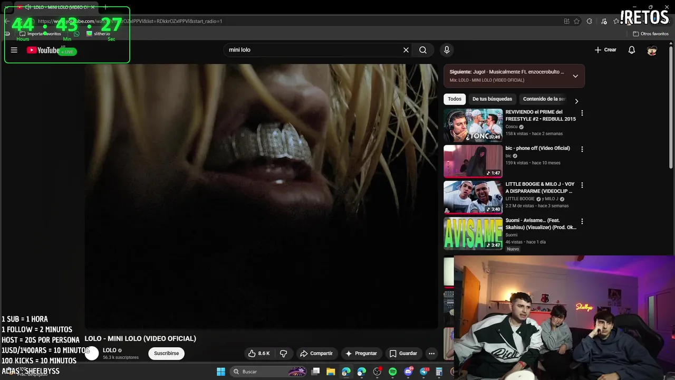
Task: Save the video using Guardar
Action: [x=403, y=354]
